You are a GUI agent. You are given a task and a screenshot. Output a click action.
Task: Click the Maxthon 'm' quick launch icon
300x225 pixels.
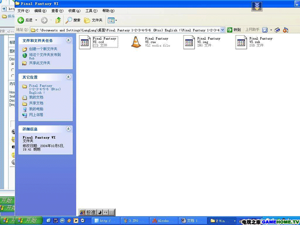(62, 220)
